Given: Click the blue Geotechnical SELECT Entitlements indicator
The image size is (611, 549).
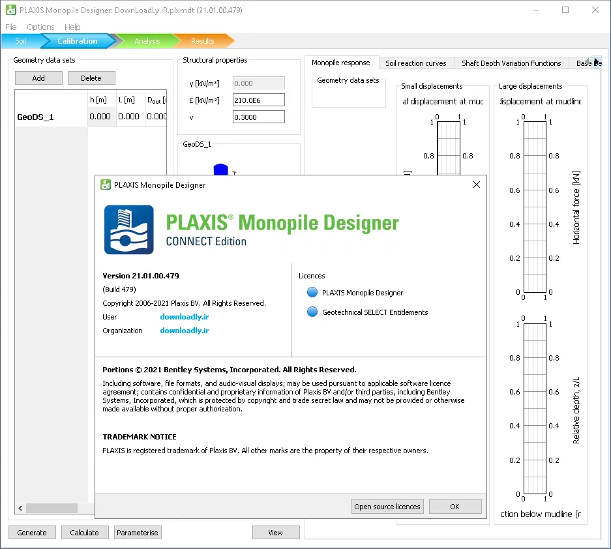Looking at the screenshot, I should click(x=312, y=312).
